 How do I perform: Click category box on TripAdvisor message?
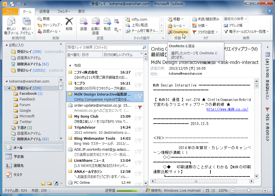136,130
